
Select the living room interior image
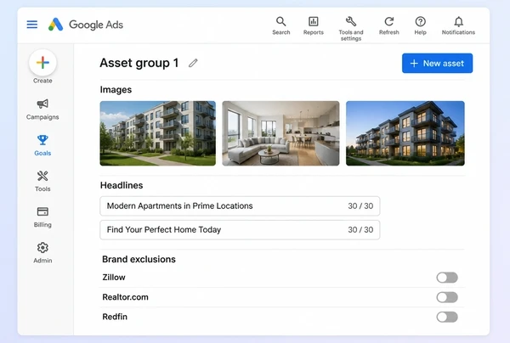click(280, 133)
